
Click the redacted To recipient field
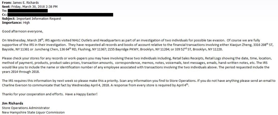[x=28, y=11]
